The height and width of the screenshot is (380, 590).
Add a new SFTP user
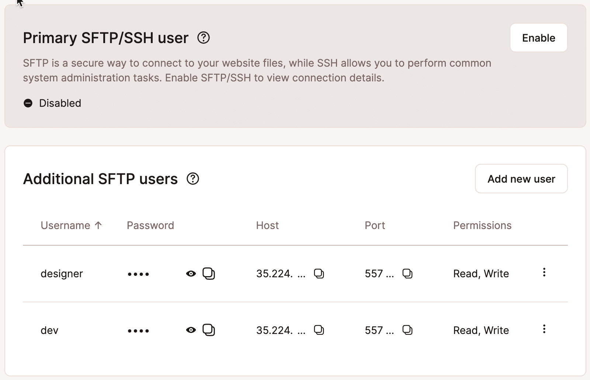tap(521, 179)
